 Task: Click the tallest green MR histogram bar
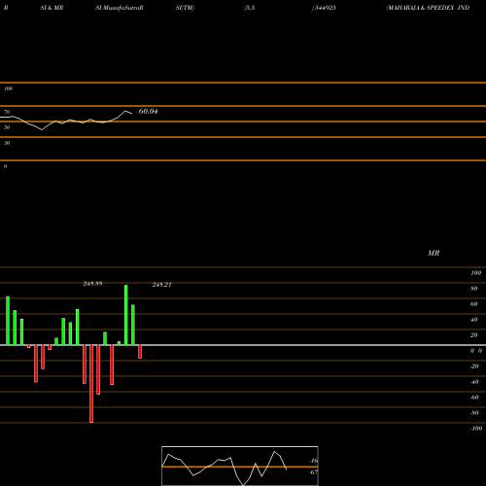pos(126,315)
